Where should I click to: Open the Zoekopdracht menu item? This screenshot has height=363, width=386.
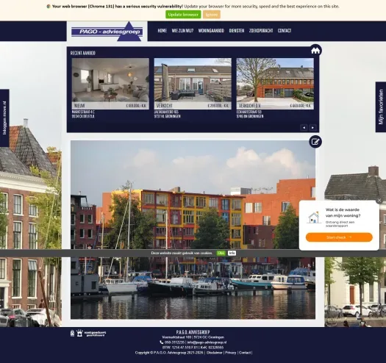pos(261,31)
